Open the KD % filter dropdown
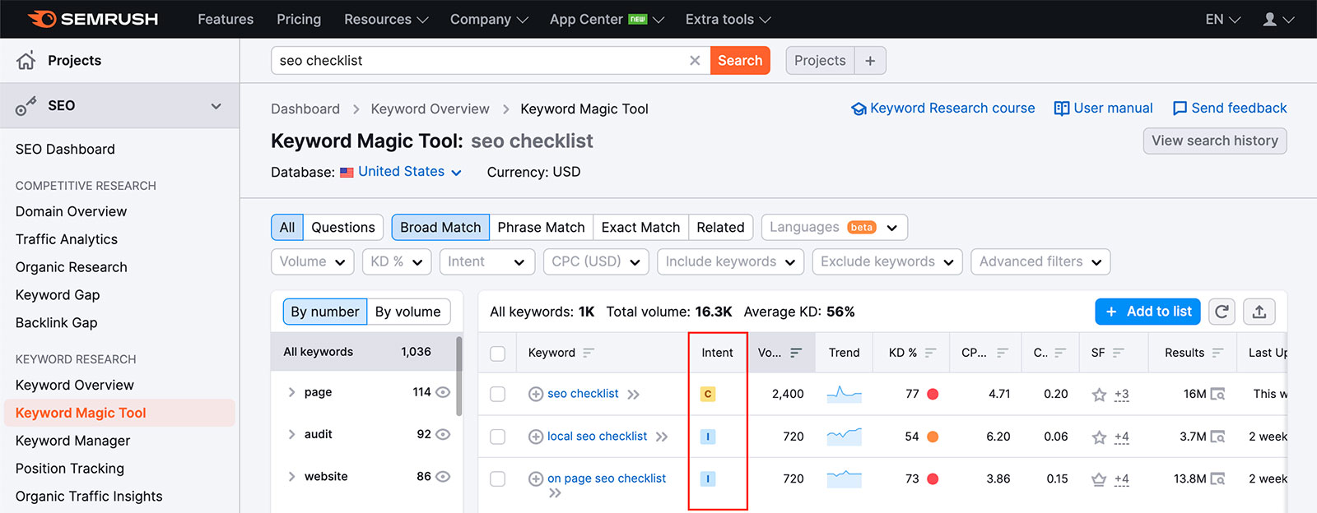 point(397,261)
